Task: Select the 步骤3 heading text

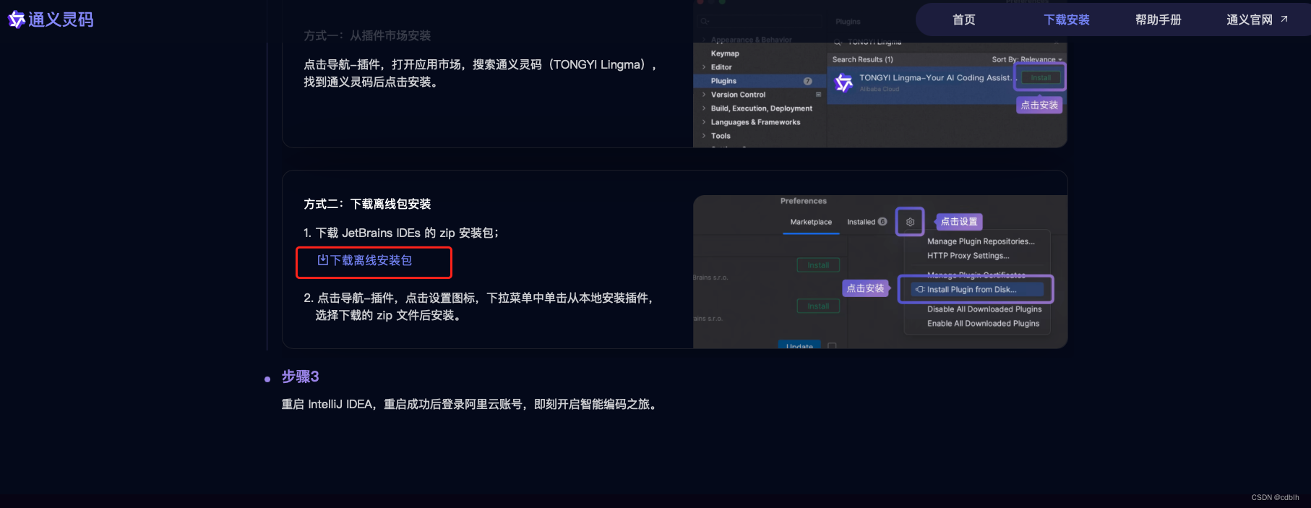Action: (300, 376)
